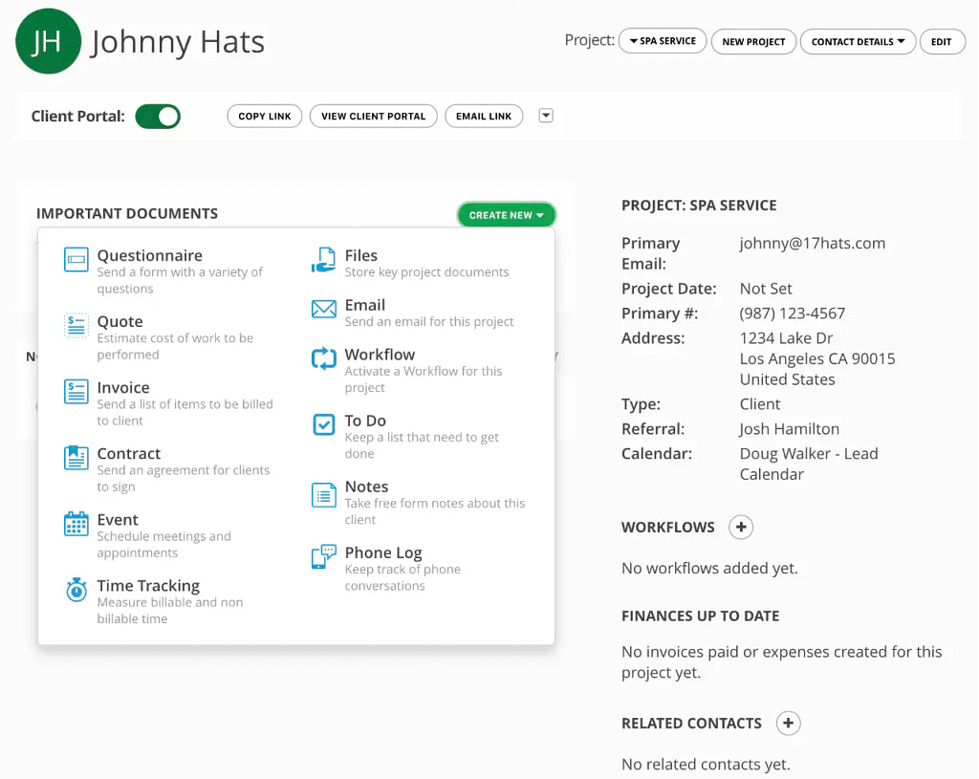Click the phone number (987) 123-4567

point(793,314)
